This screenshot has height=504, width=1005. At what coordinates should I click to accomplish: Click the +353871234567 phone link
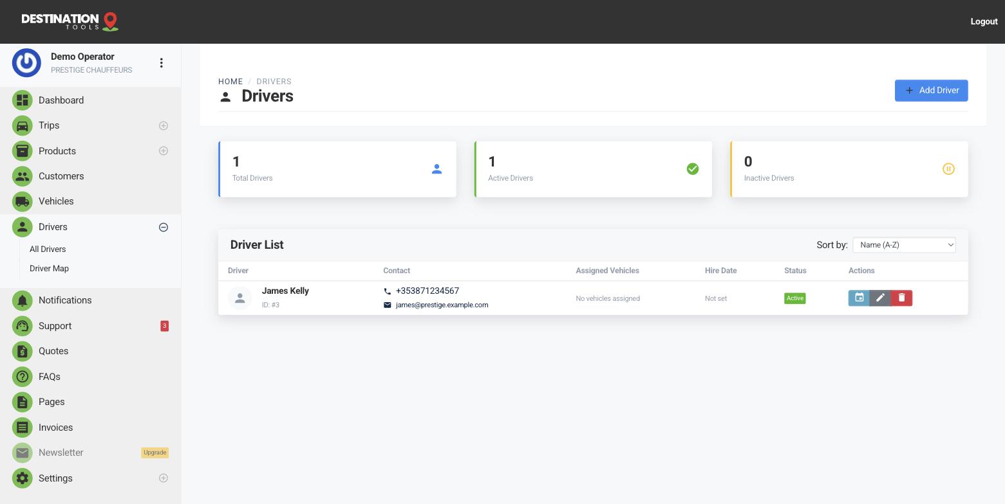pyautogui.click(x=427, y=291)
